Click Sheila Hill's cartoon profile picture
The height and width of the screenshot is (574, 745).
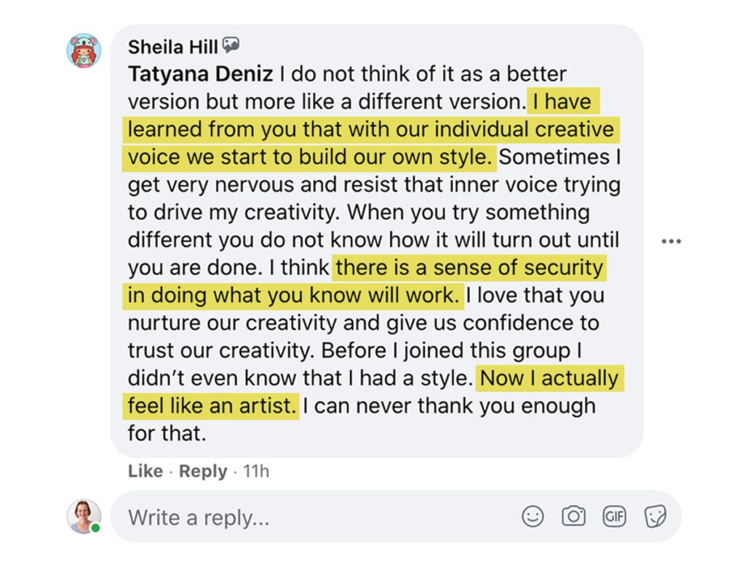(x=84, y=51)
